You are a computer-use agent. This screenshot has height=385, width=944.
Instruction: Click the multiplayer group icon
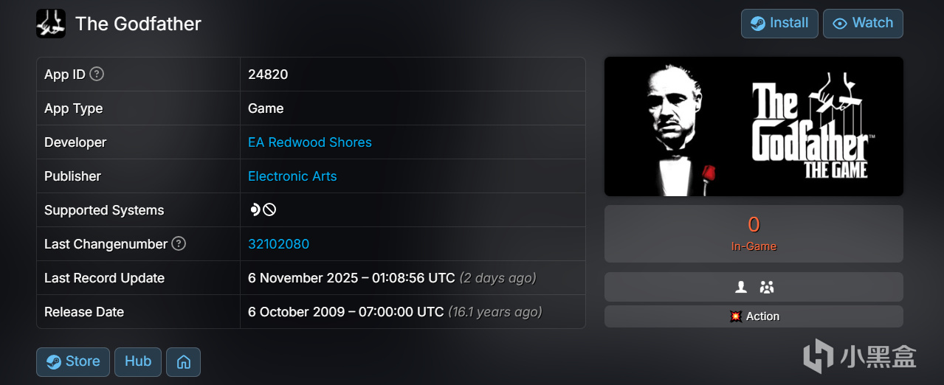click(766, 288)
